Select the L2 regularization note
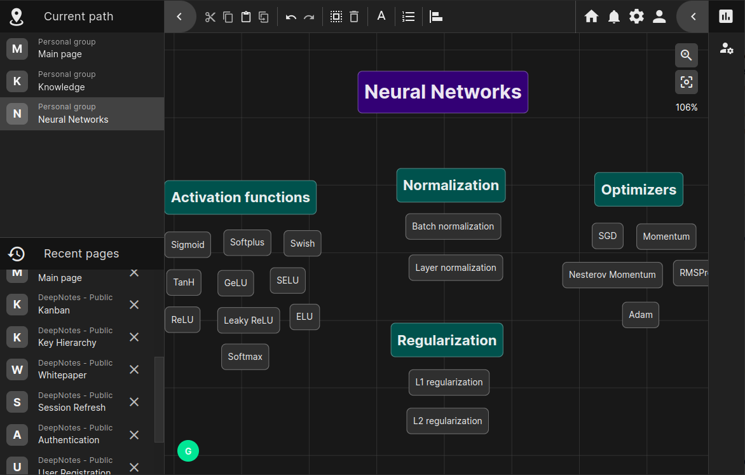Viewport: 745px width, 475px height. coord(448,421)
